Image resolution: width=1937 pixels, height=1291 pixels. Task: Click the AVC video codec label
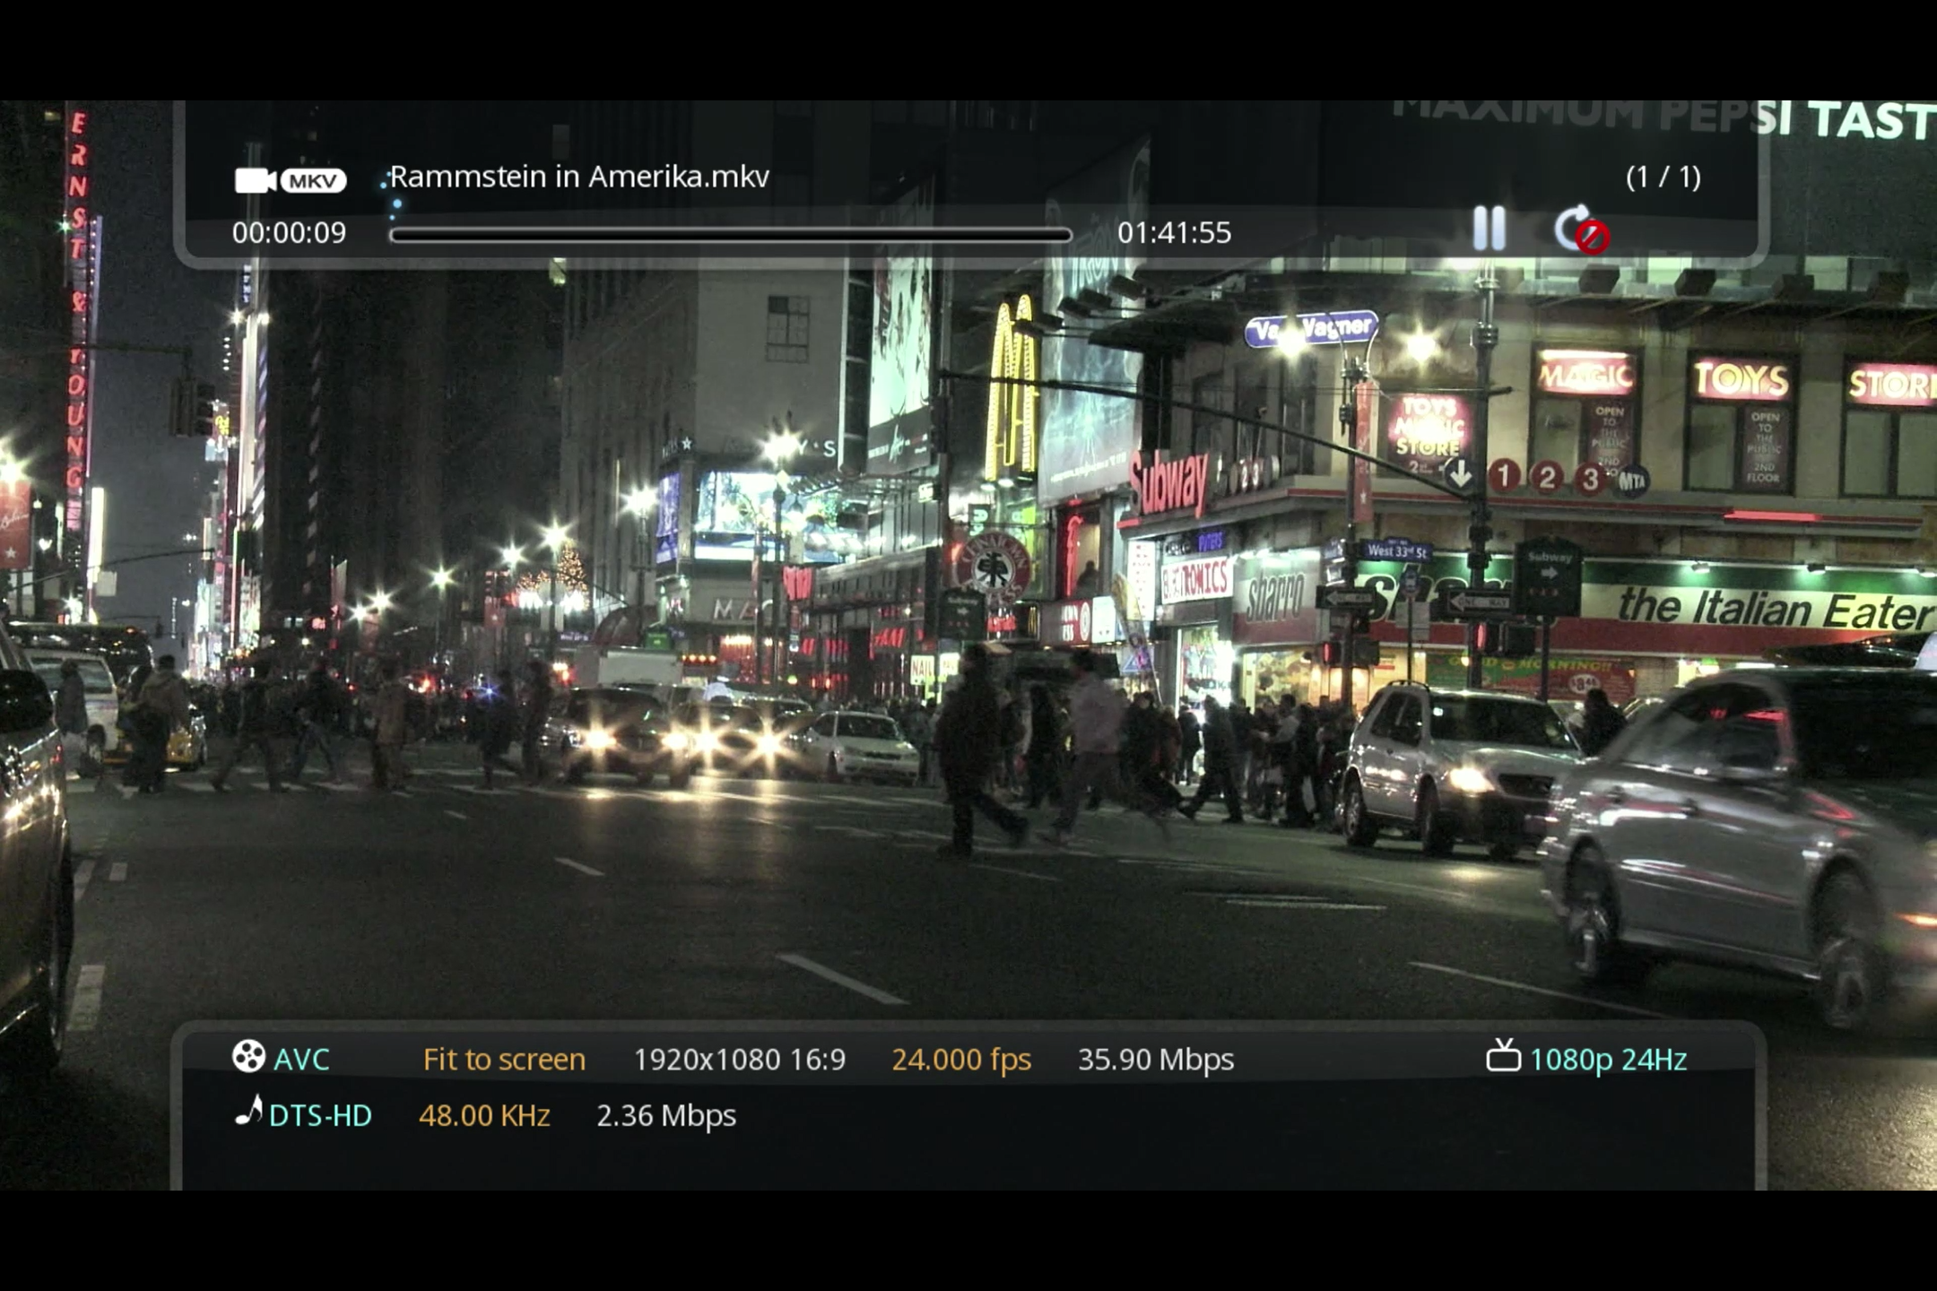(x=301, y=1060)
